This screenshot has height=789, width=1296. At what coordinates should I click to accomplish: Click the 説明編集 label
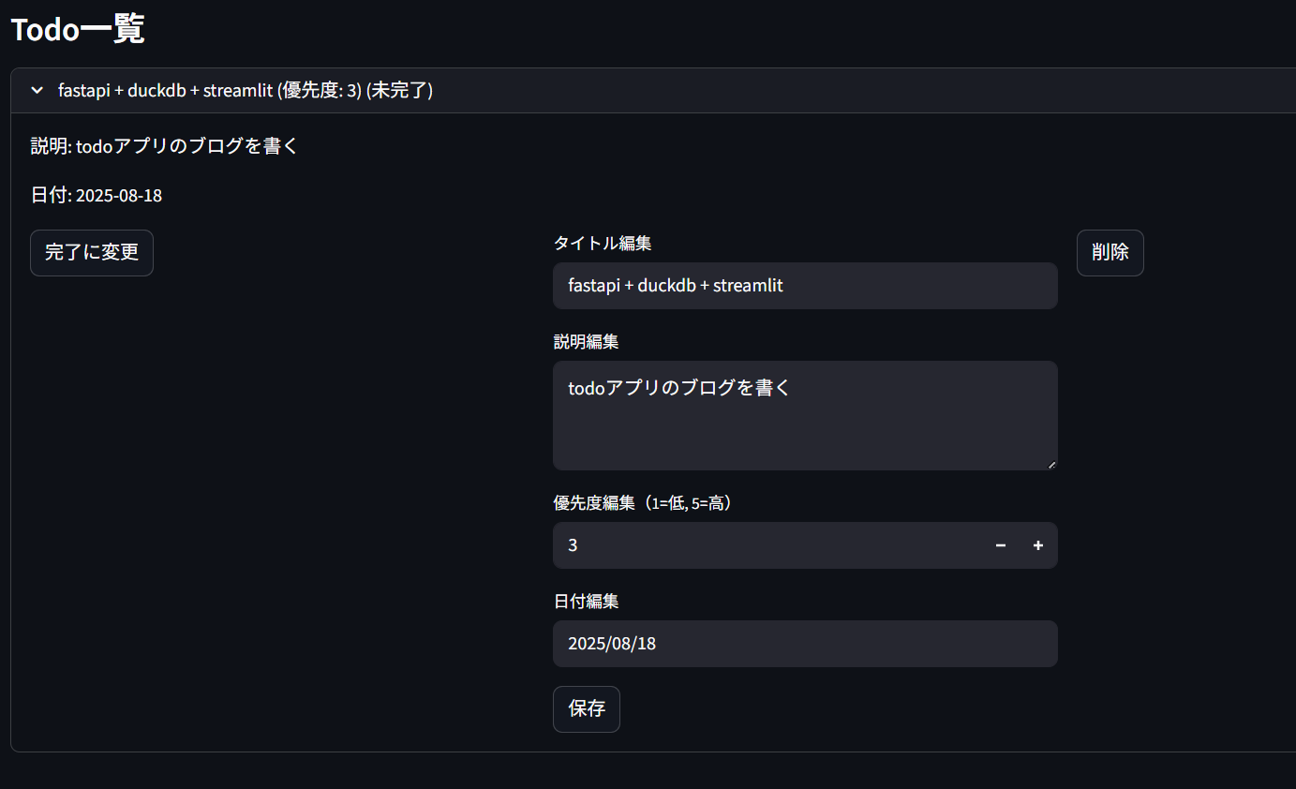coord(586,342)
